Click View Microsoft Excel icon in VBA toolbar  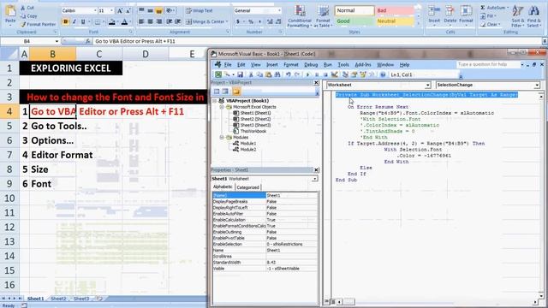(218, 74)
